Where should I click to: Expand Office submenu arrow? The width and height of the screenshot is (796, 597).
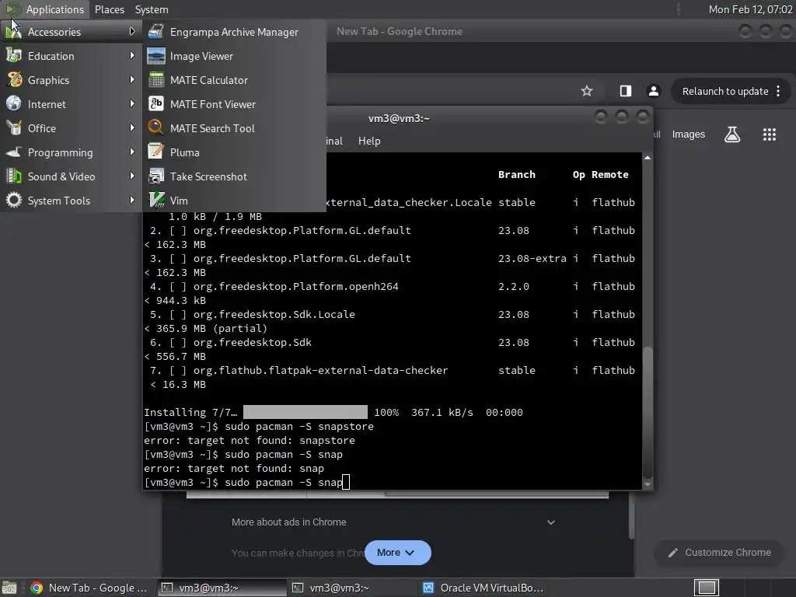(x=132, y=127)
